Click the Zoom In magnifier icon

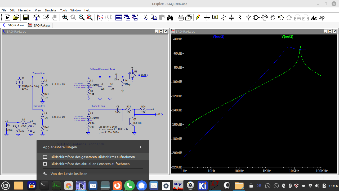[65, 18]
